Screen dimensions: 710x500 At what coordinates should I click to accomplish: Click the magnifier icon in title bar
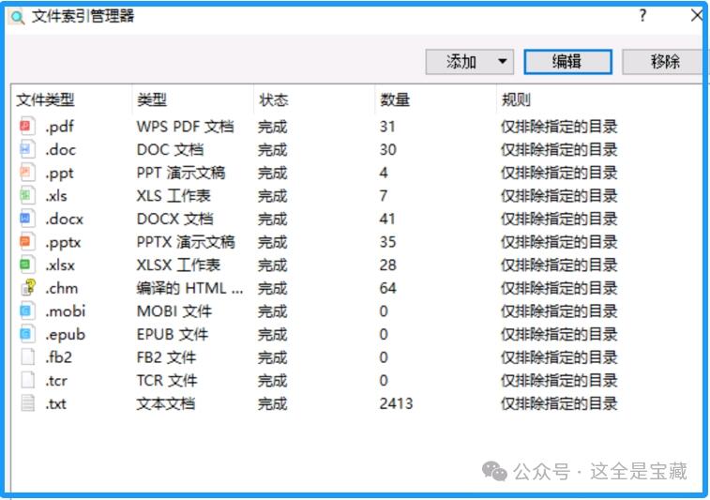point(17,17)
